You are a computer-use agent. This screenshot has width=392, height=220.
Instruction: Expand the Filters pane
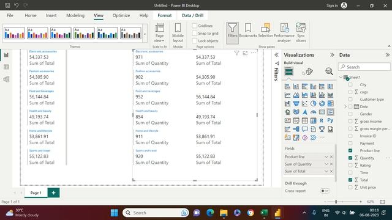[276, 55]
